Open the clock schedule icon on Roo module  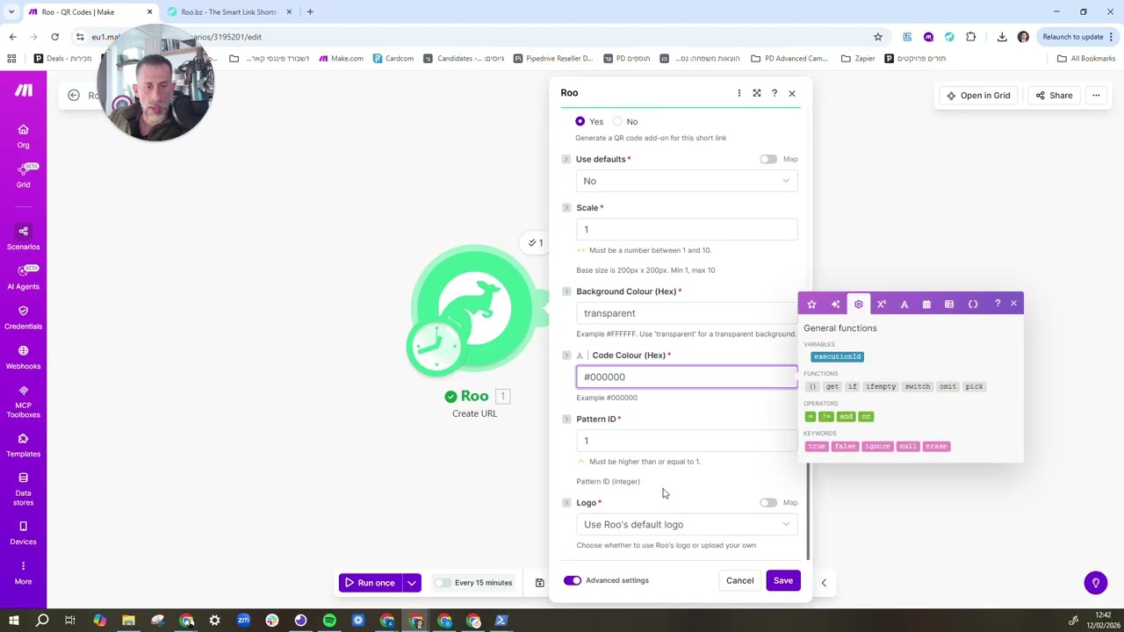click(436, 346)
